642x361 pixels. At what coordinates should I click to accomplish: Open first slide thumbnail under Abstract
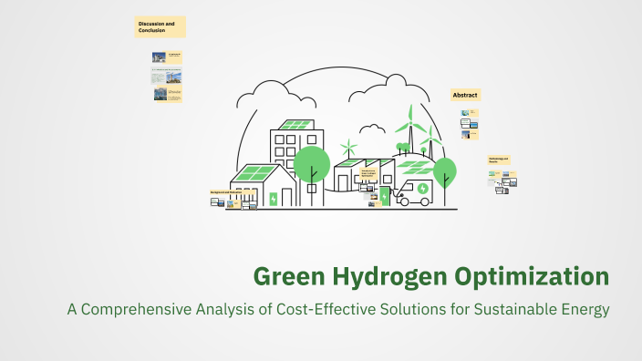(x=470, y=113)
